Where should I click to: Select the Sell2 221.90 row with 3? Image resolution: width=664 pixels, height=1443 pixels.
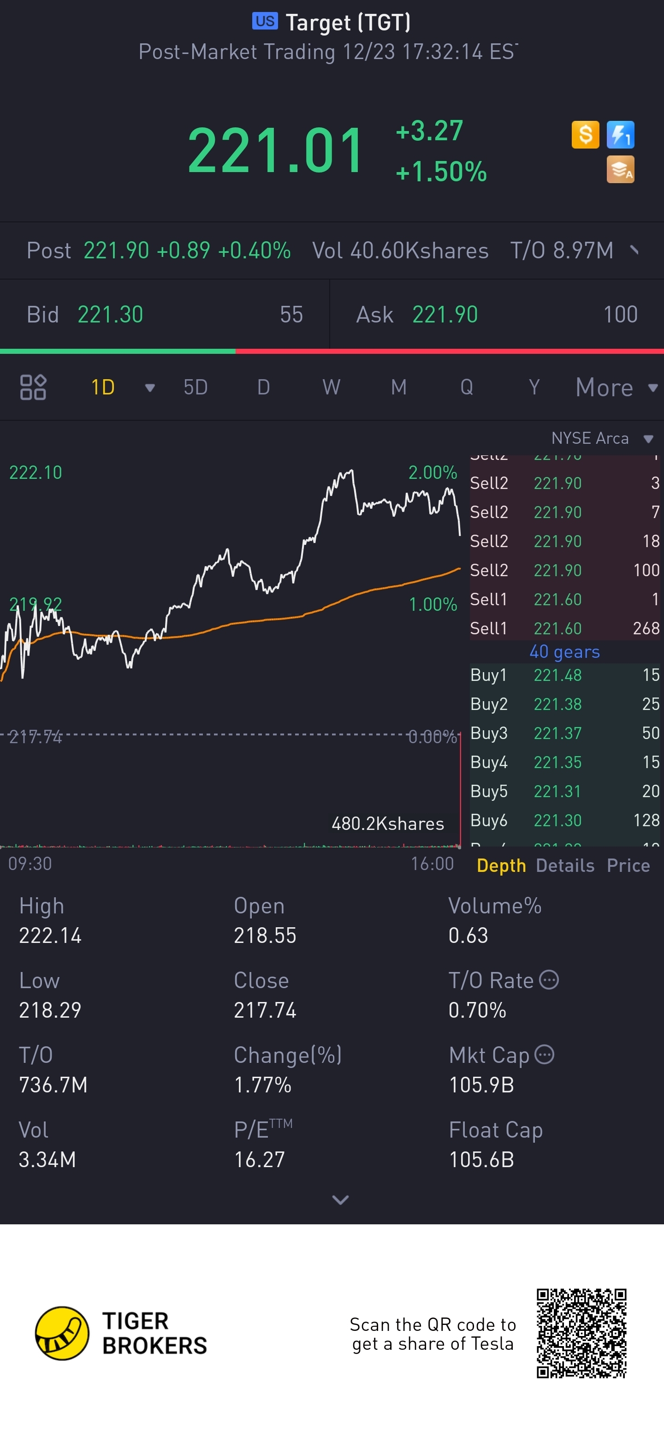[x=565, y=483]
